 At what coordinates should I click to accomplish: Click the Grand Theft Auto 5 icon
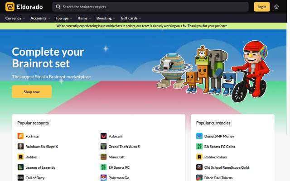tap(104, 147)
